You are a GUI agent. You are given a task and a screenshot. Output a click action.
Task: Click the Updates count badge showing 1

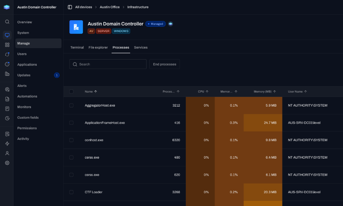click(x=57, y=75)
